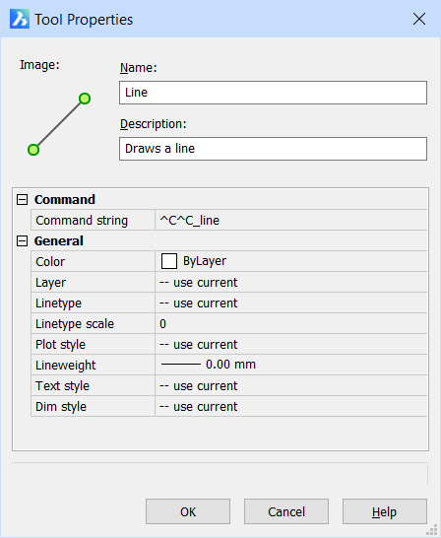Open the Lineweight 0.00 mm value

tap(291, 365)
